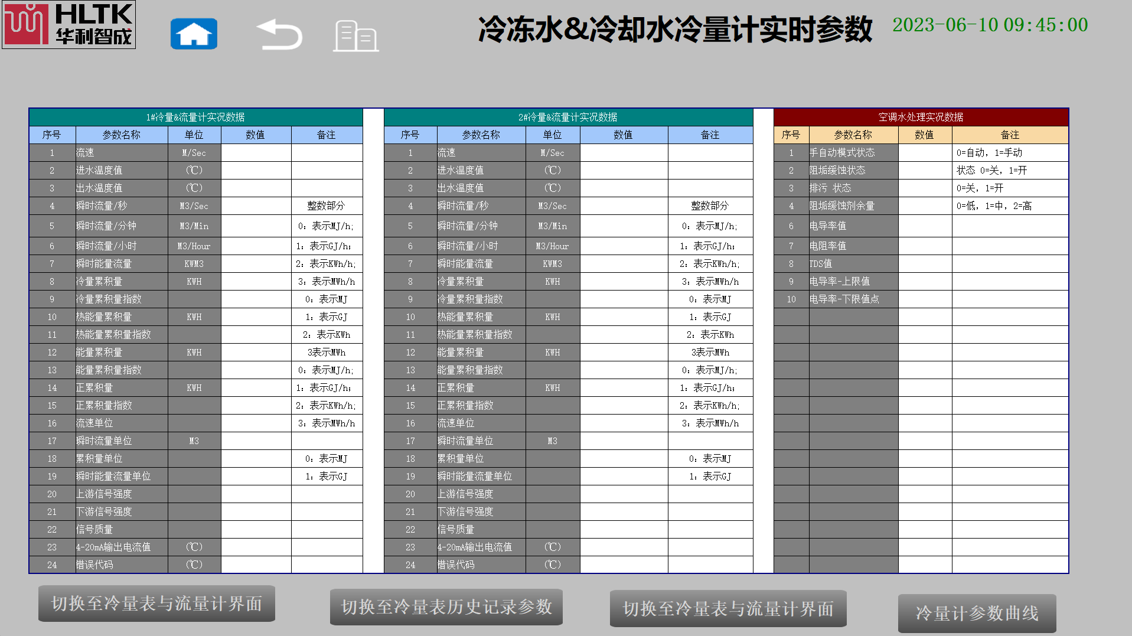Click the 电导率值 value cell
This screenshot has height=636, width=1132.
coord(925,226)
